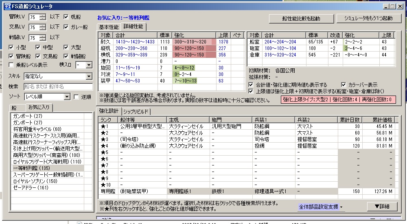Select ロイヤルフリゲート(大海戦用) (110) in list
407x224 pixels.
click(x=47, y=161)
